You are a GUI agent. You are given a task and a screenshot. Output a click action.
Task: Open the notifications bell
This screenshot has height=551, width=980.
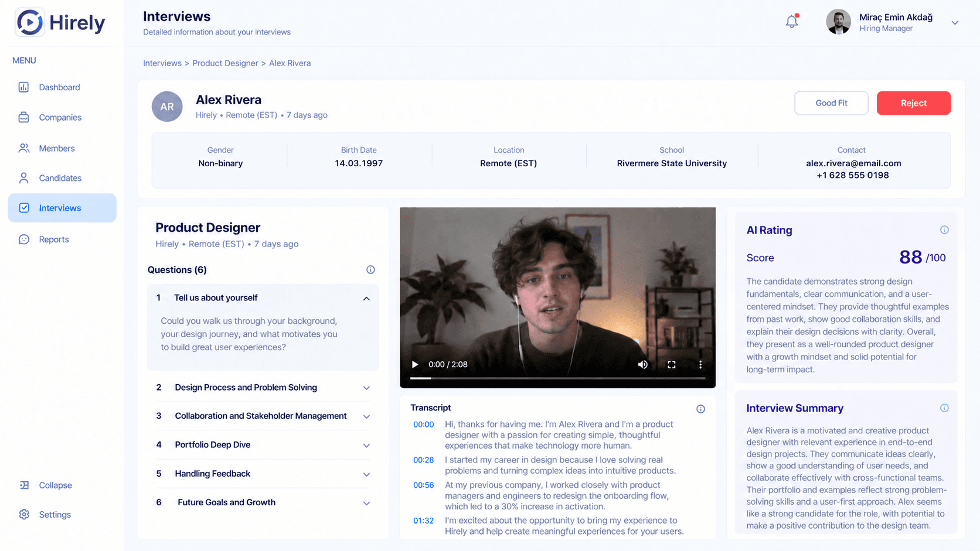792,22
